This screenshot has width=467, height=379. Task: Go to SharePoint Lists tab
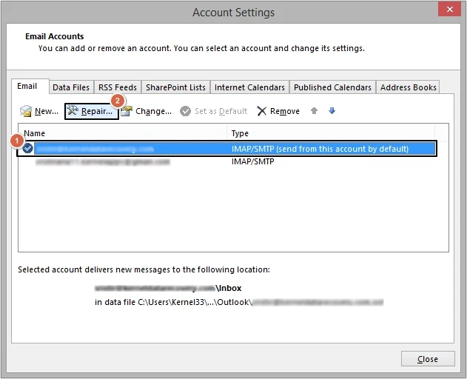(175, 87)
